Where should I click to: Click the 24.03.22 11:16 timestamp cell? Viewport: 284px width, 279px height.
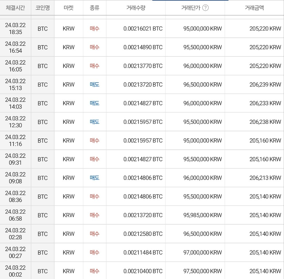[x=16, y=141]
